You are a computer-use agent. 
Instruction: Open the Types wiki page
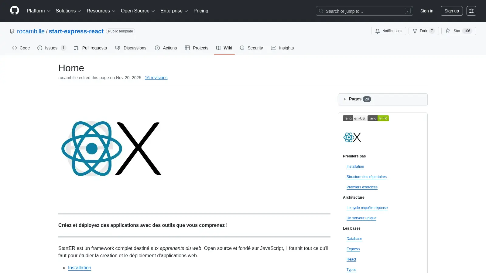[x=351, y=270]
